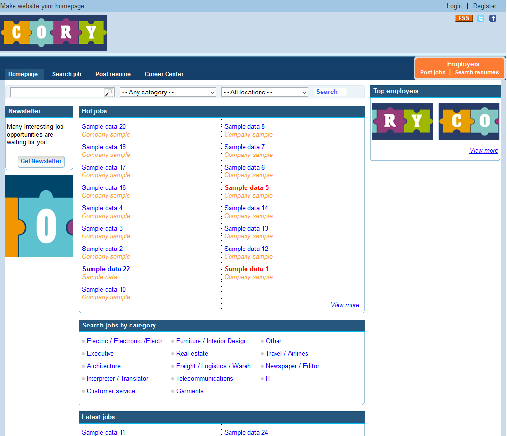
Task: Open the Travel / Airlines category
Action: pyautogui.click(x=287, y=353)
